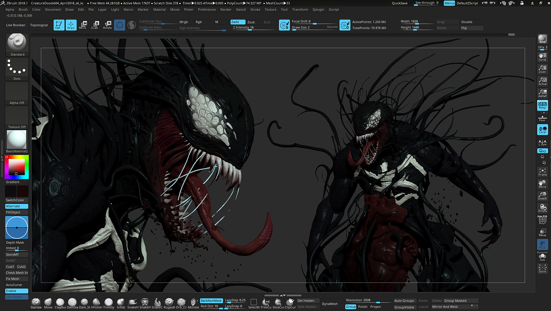Click the Depth Mask circle thumbnail
Viewport: 551px width, 311px height.
17,227
